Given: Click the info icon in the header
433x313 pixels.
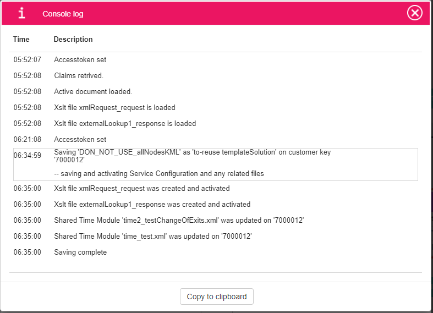Looking at the screenshot, I should 21,13.
